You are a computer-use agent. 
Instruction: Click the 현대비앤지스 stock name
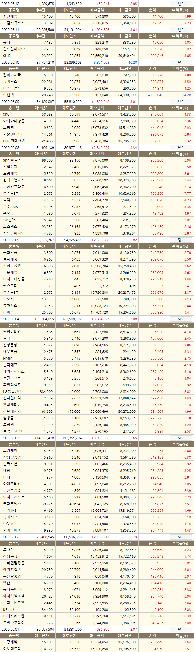click(x=14, y=180)
